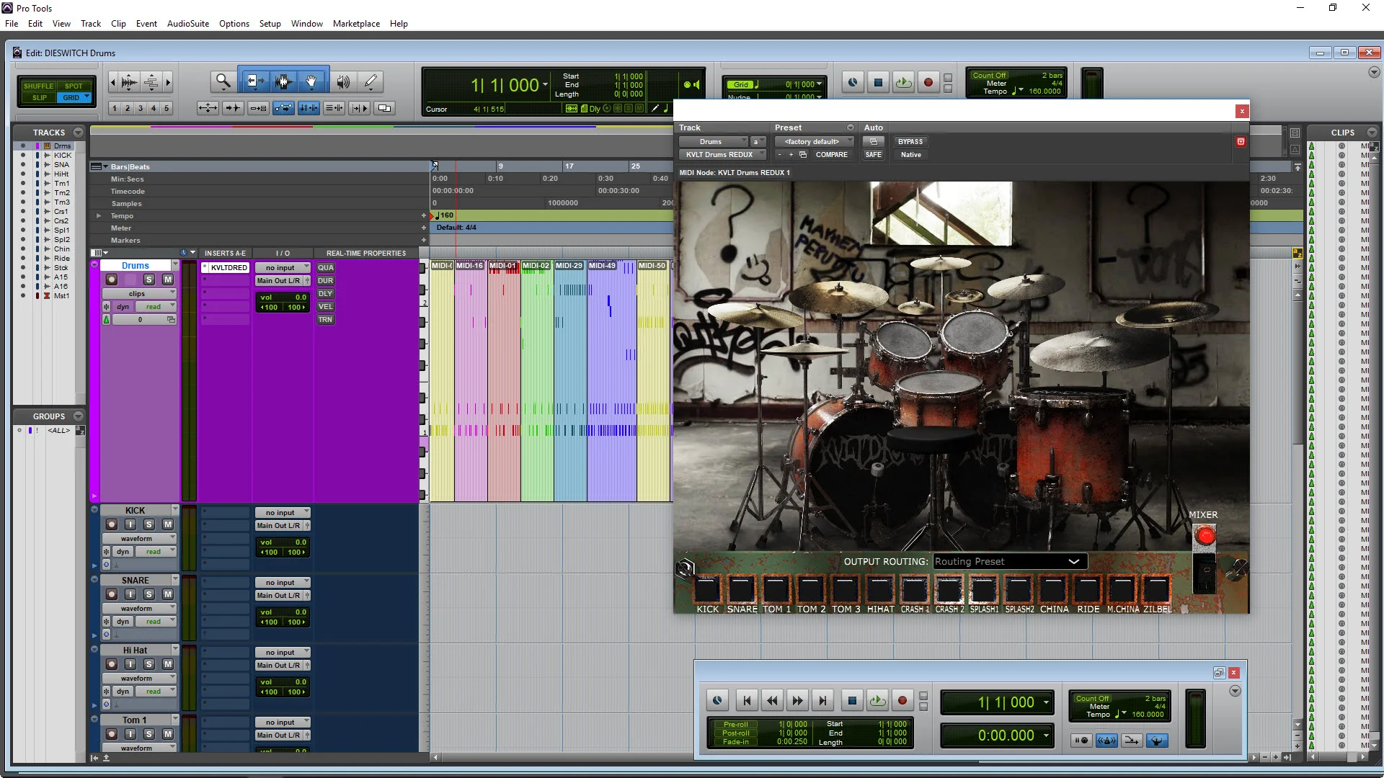
Task: Solo the Hi Hat track
Action: (148, 664)
